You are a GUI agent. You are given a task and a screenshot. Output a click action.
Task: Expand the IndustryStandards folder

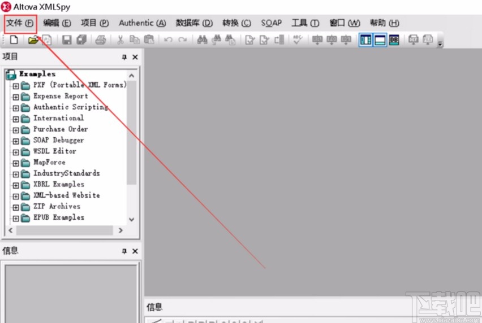(x=16, y=174)
